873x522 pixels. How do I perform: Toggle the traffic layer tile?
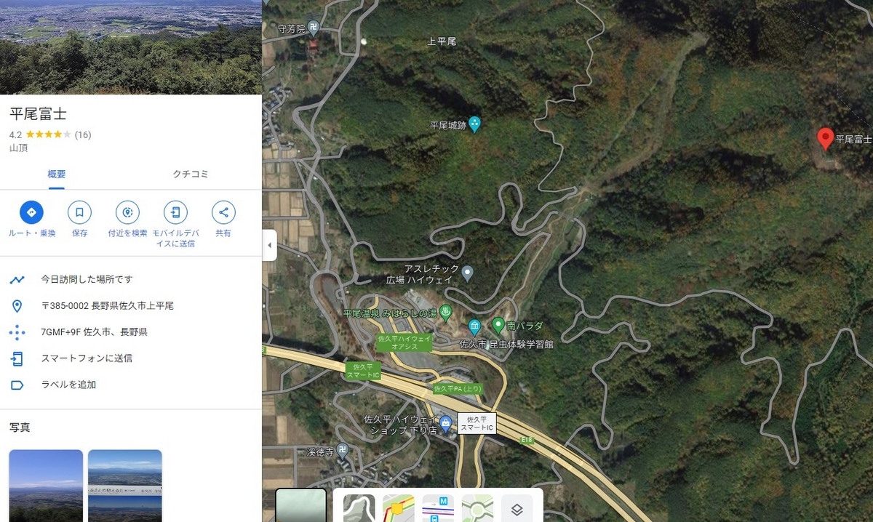pyautogui.click(x=398, y=508)
